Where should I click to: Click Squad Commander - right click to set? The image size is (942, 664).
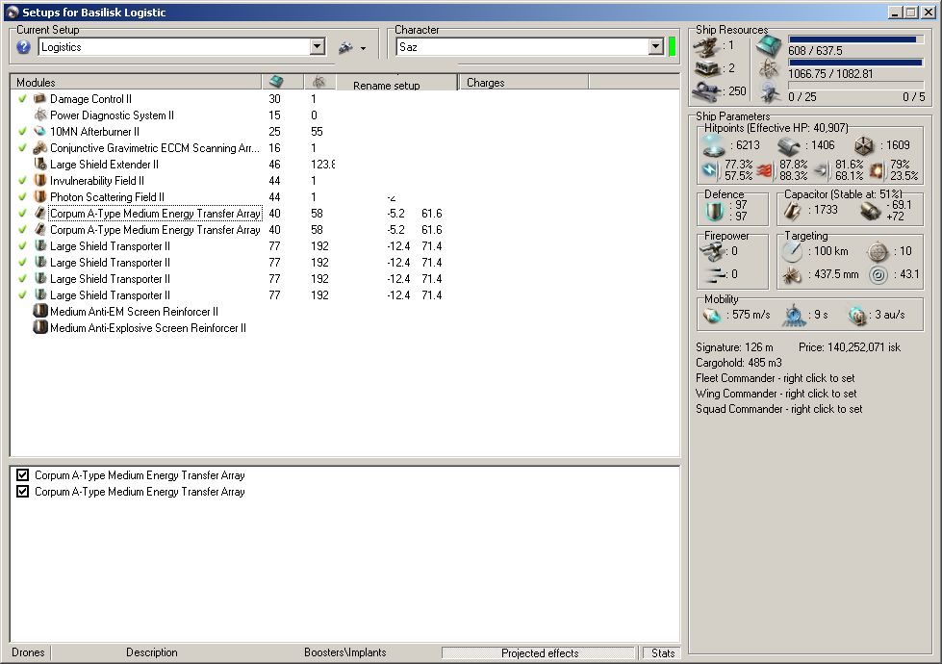click(x=779, y=409)
